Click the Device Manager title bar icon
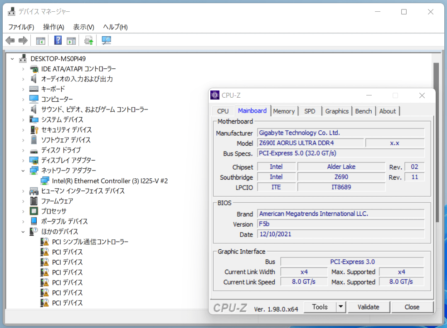This screenshot has height=328, width=447. [x=11, y=11]
